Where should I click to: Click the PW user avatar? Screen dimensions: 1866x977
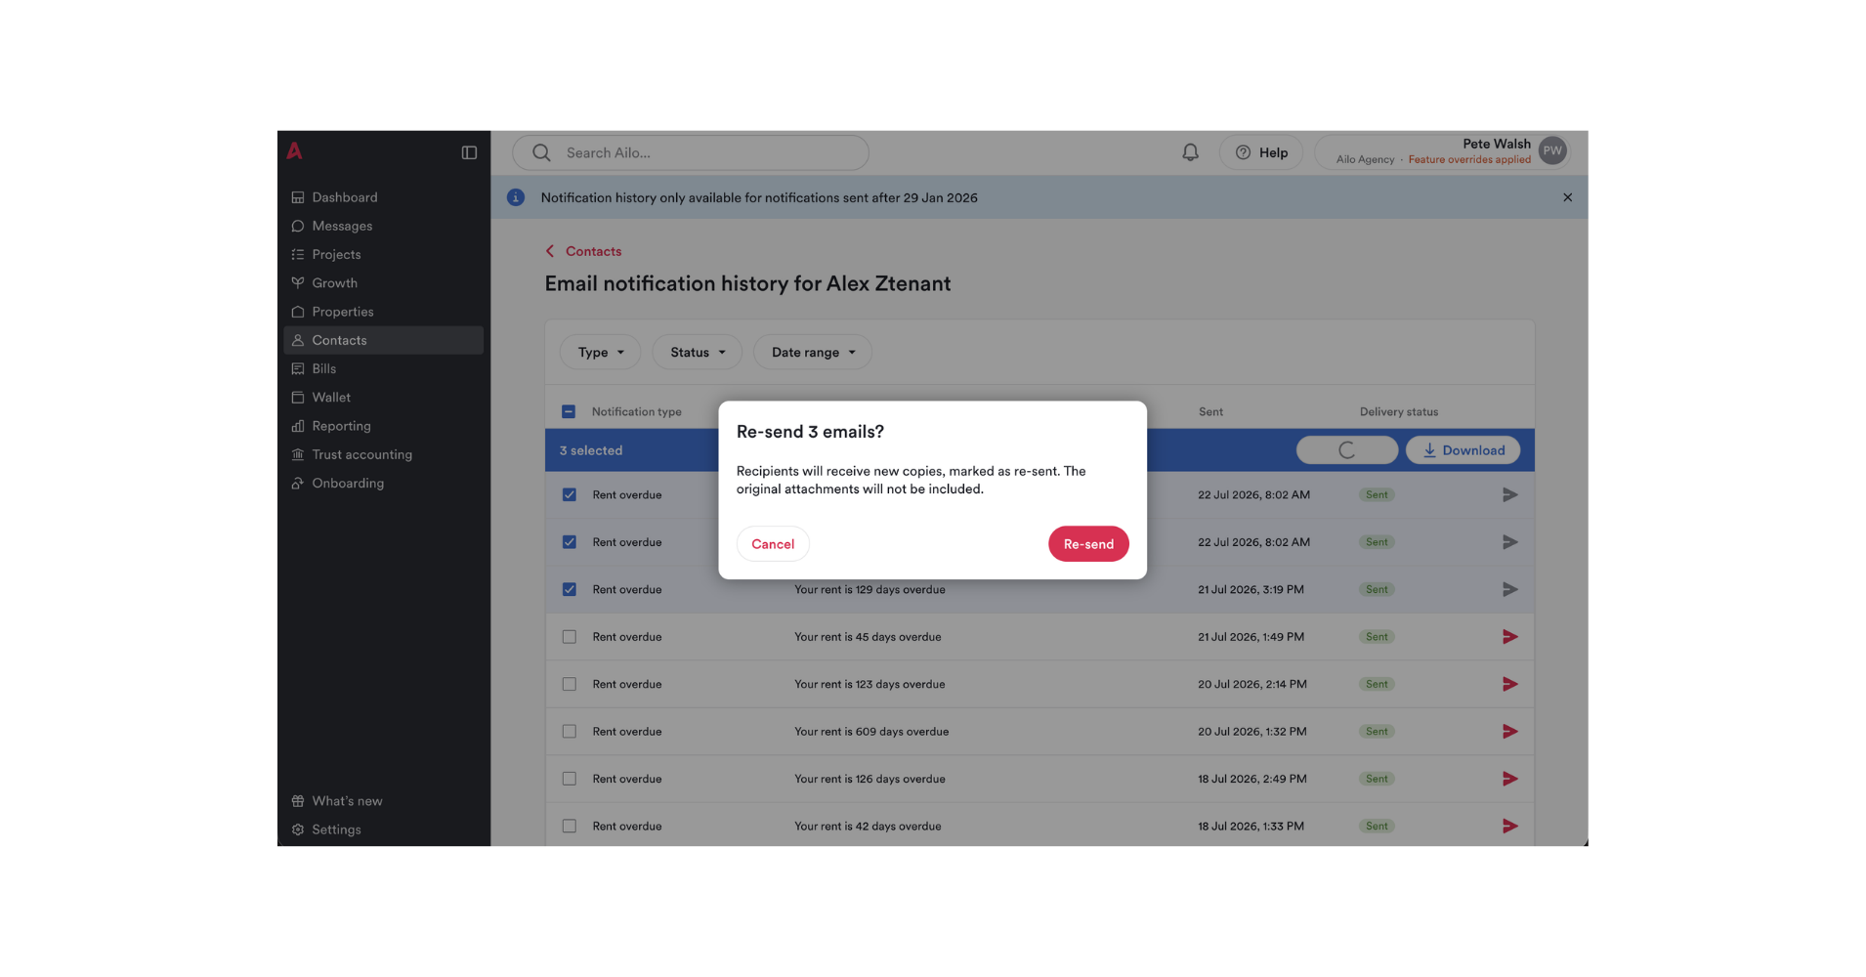(1552, 150)
